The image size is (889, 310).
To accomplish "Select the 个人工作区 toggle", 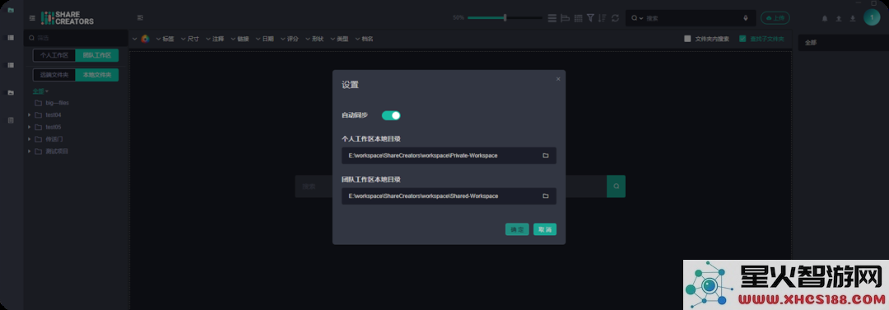I will 54,56.
